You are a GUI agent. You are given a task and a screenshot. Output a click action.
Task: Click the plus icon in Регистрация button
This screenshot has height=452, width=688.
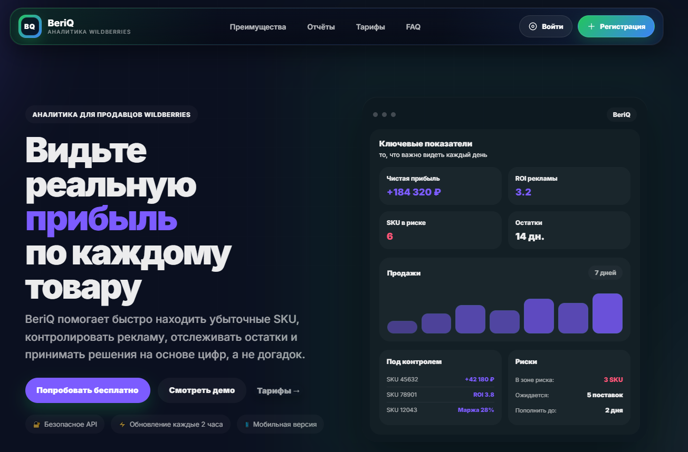click(591, 26)
